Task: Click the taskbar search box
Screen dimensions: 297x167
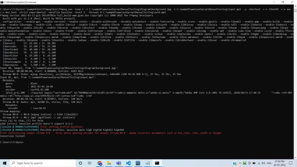Action: (x=42, y=163)
